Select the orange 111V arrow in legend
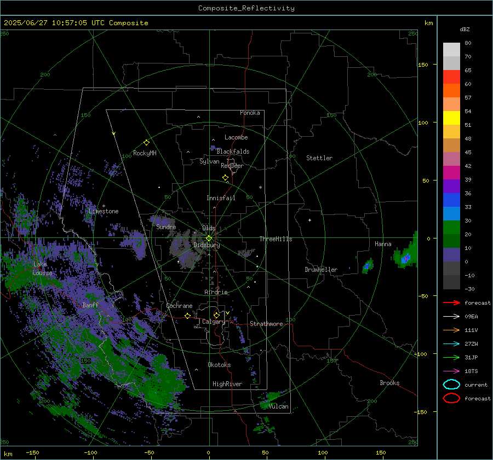The width and height of the screenshot is (493, 460). click(451, 330)
